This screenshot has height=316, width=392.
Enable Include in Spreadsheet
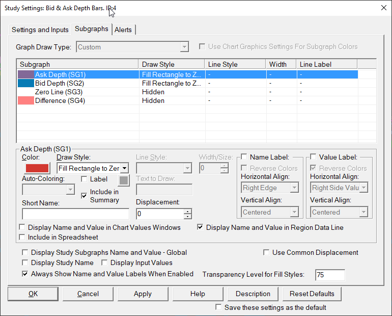[22, 237]
